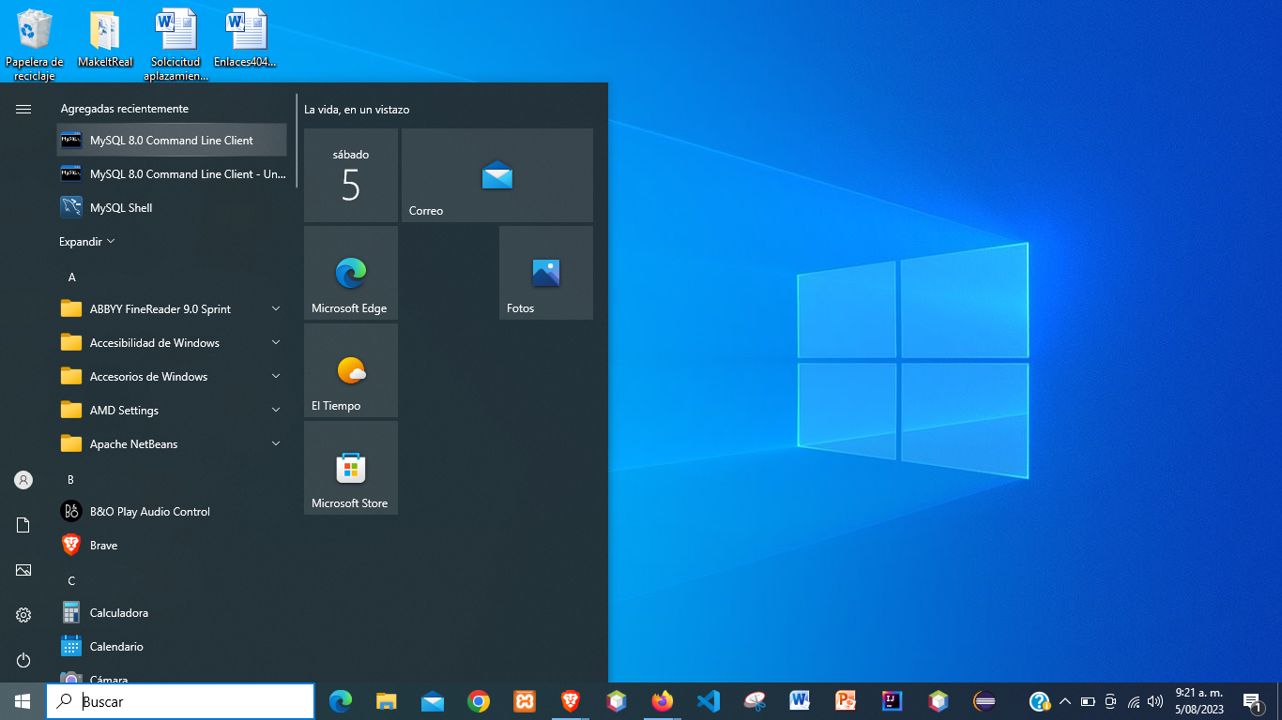This screenshot has height=720, width=1282.
Task: Open Meet Now tray icon
Action: [1110, 701]
